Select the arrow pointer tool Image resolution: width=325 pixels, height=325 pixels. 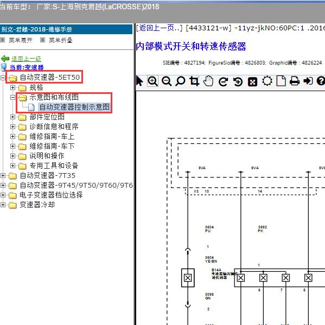point(139,81)
